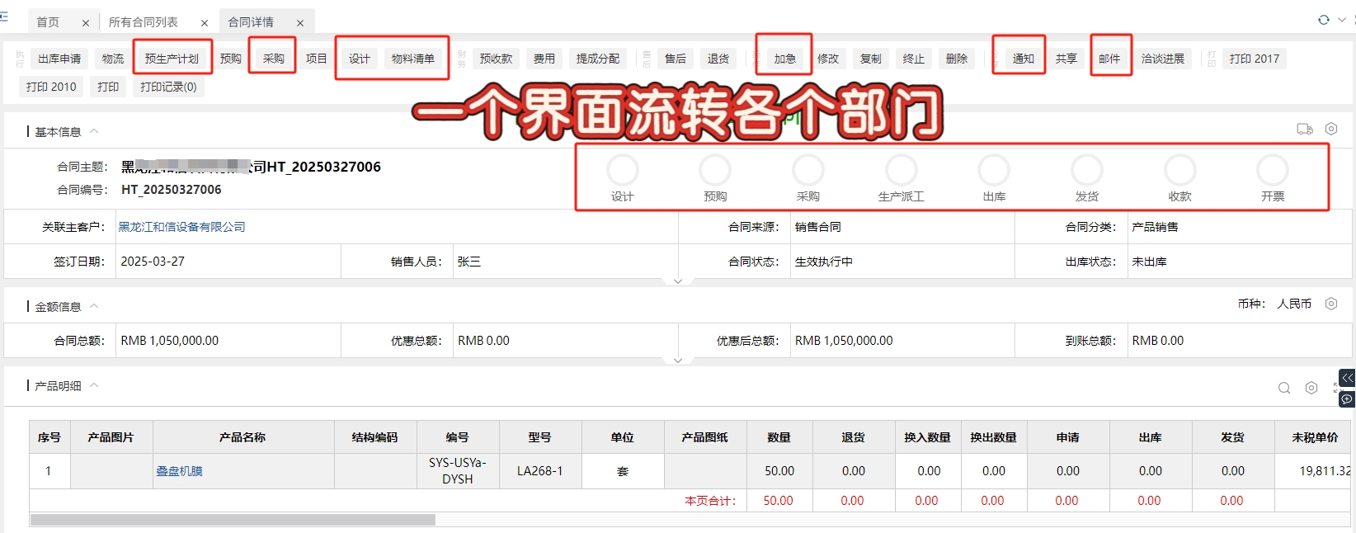Click the 采购 toolbar button

pyautogui.click(x=274, y=59)
